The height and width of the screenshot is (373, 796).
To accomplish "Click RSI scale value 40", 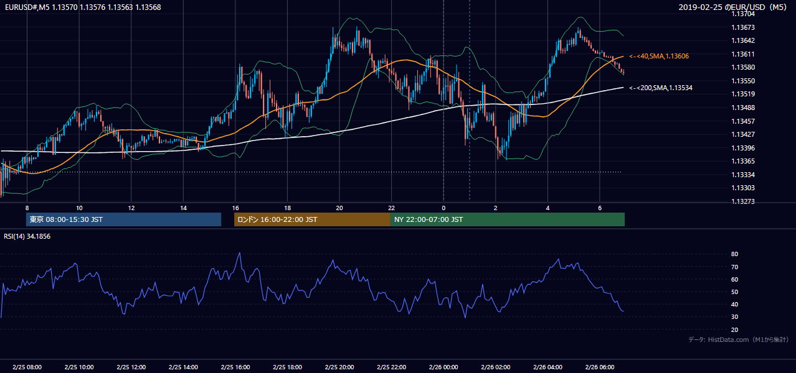I will point(735,304).
